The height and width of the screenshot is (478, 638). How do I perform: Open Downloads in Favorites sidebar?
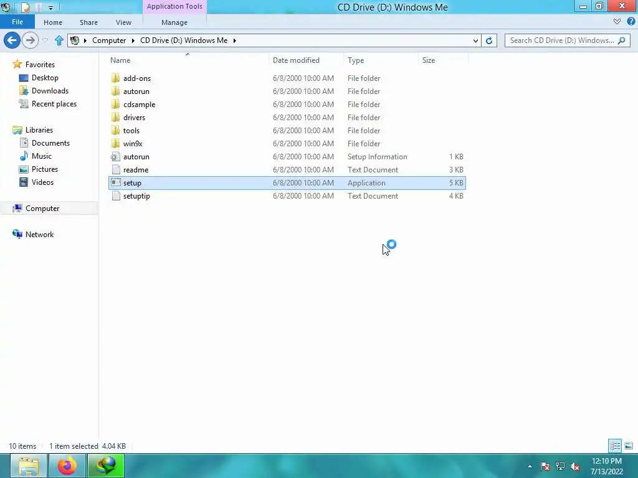(44, 91)
